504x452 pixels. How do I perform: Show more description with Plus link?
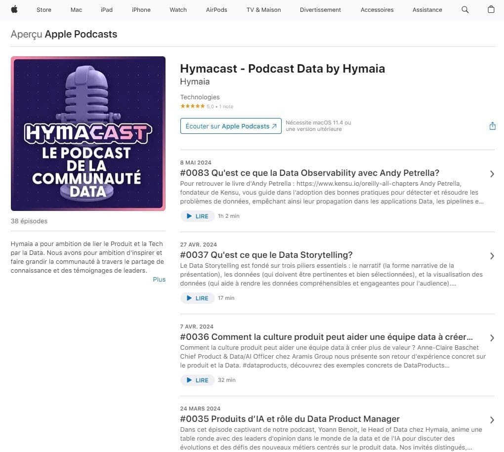(x=159, y=279)
